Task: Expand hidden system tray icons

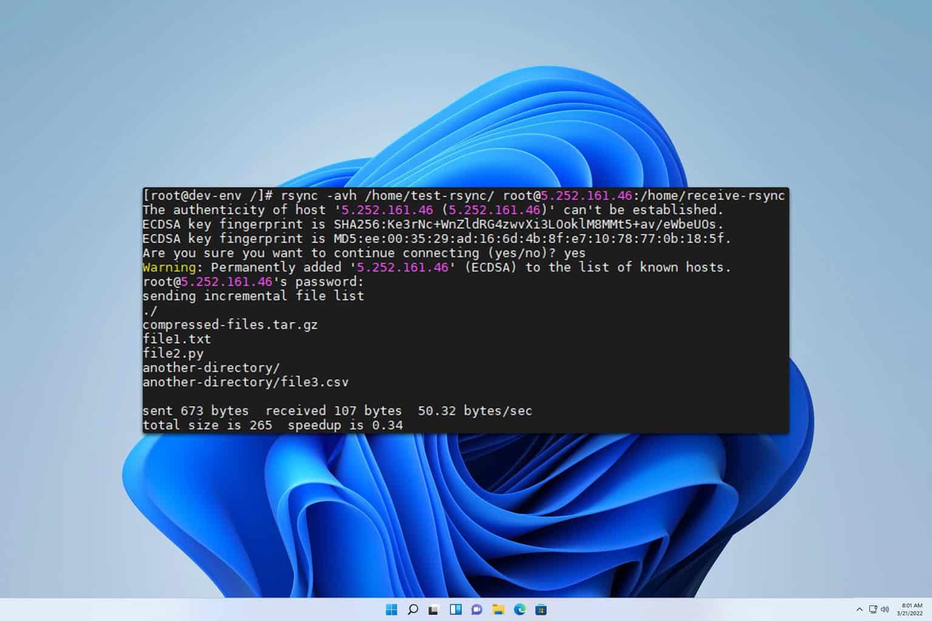Action: (x=859, y=609)
